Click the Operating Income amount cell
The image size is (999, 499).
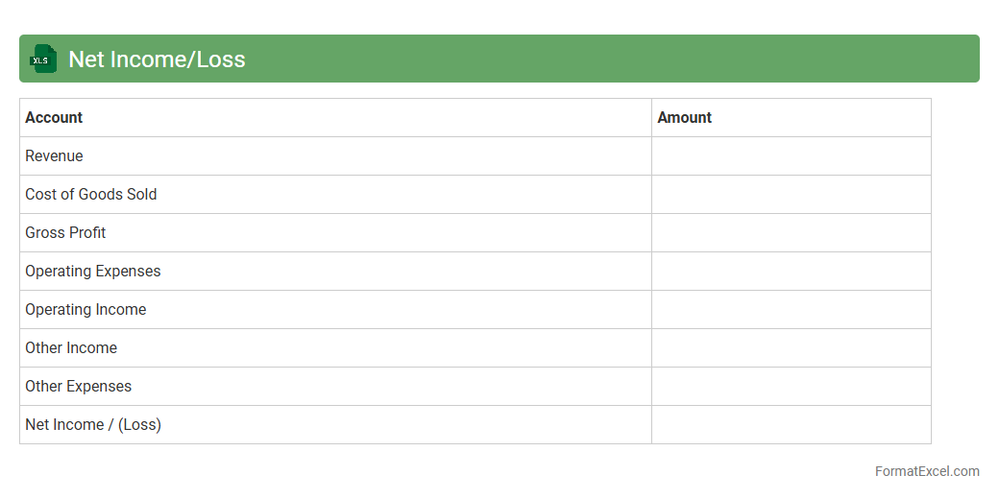pos(791,310)
